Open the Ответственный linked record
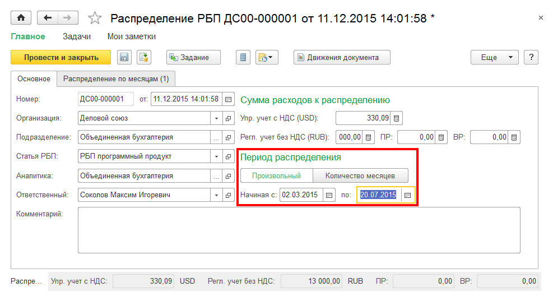The width and height of the screenshot is (553, 296). pyautogui.click(x=228, y=195)
